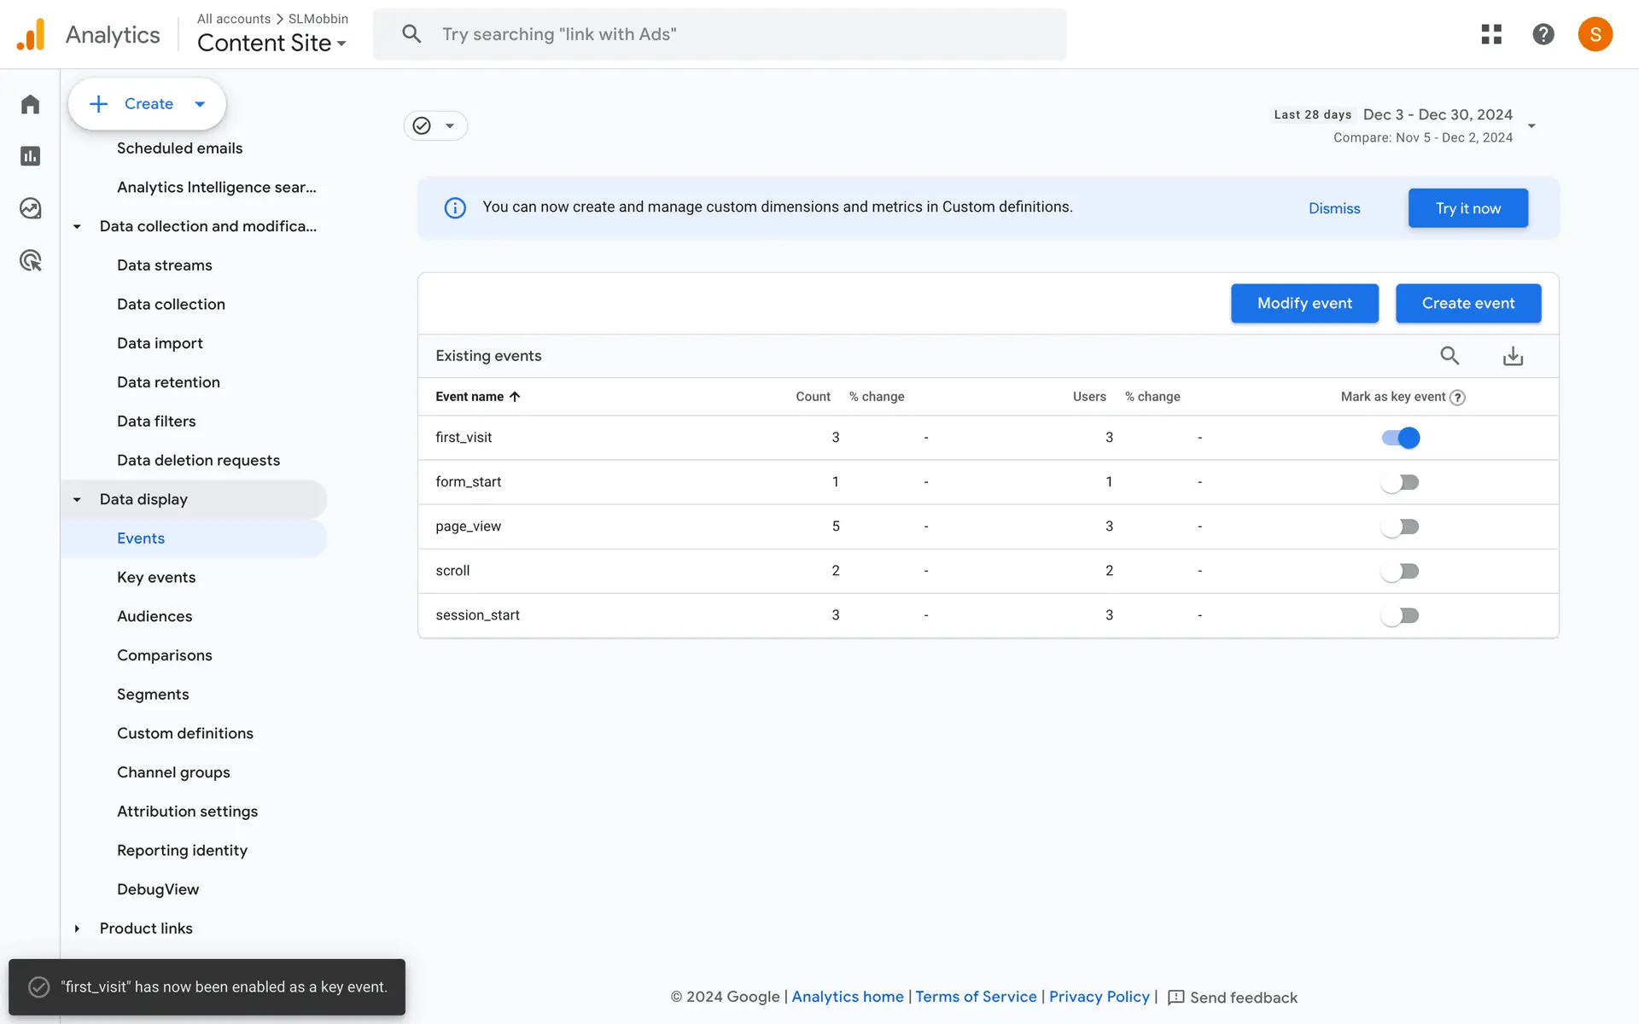
Task: Disable first_visit as key event
Action: coord(1400,438)
